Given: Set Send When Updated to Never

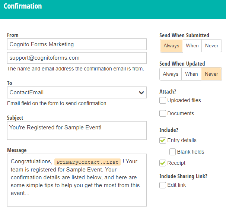Looking at the screenshot, I should [211, 74].
